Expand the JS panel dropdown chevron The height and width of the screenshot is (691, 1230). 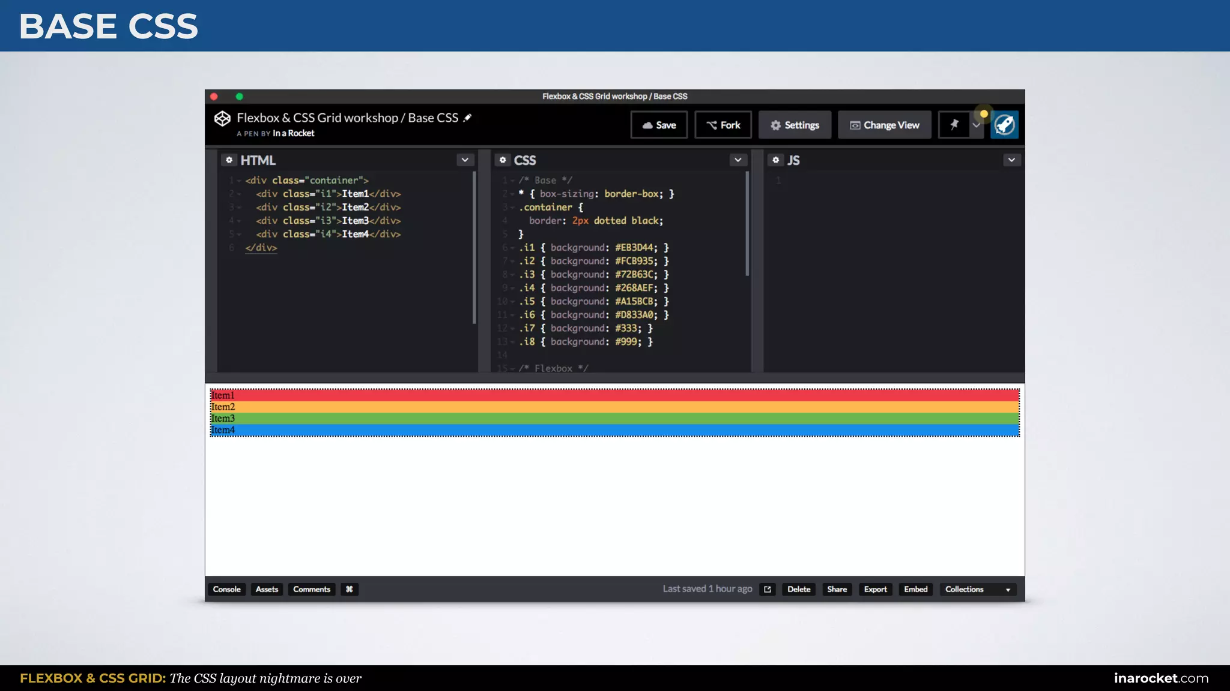pos(1011,160)
